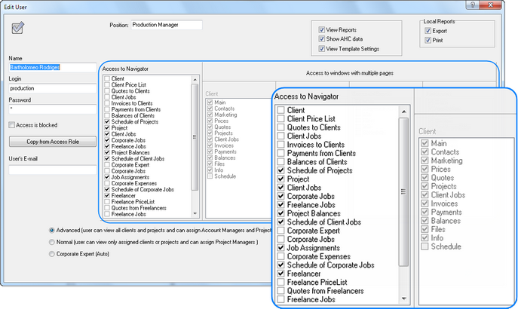The width and height of the screenshot is (518, 309).
Task: Toggle Print under Local Reports
Action: point(428,40)
